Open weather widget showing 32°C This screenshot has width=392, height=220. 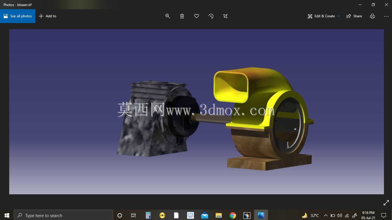(310, 215)
